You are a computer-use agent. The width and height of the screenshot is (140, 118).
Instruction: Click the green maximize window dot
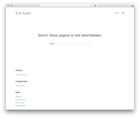click(x=12, y=6)
